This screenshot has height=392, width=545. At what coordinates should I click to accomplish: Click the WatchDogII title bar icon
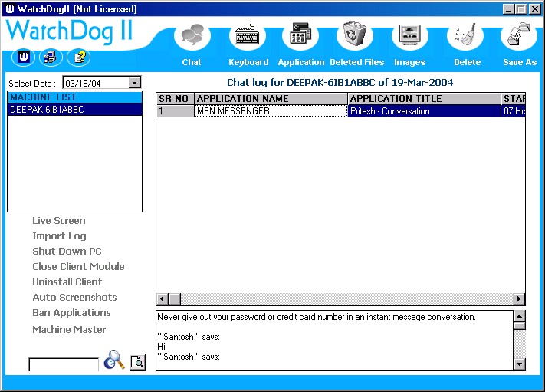click(10, 8)
